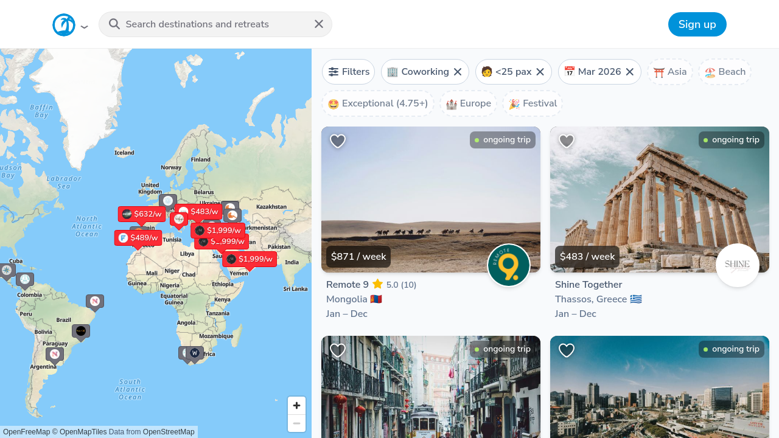Viewport: 779px width, 438px height.
Task: Remove the Mar 2026 date filter
Action: click(630, 72)
